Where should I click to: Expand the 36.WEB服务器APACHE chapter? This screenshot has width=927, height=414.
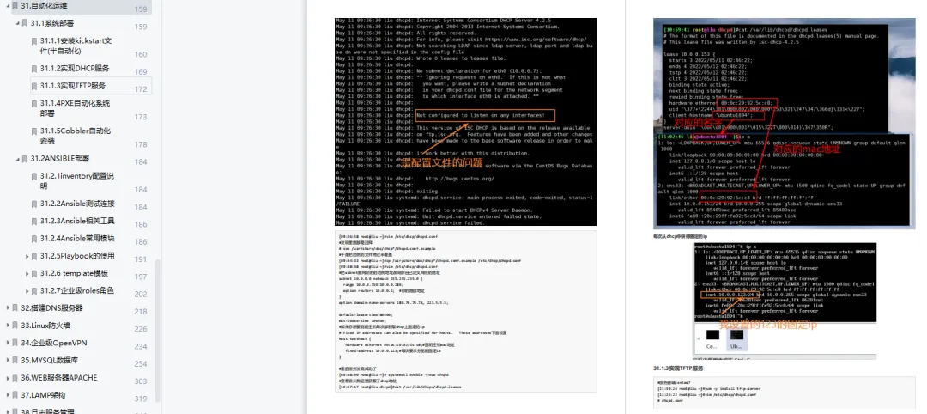[7, 378]
